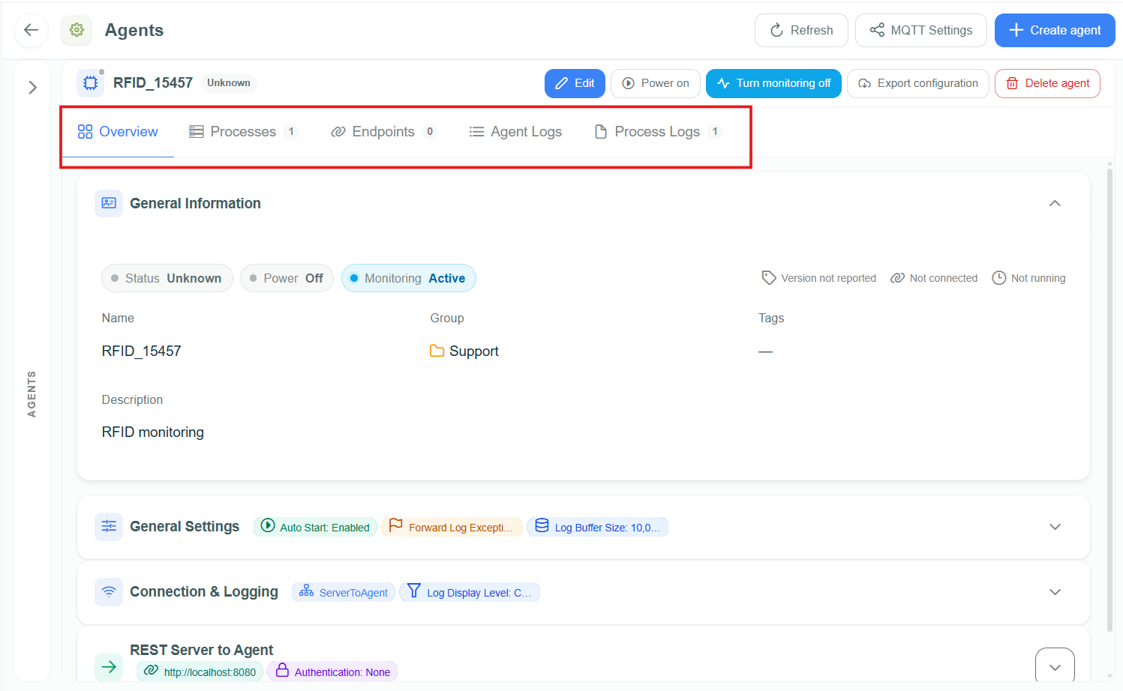Go back using the left arrow
The height and width of the screenshot is (691, 1123).
pyautogui.click(x=32, y=30)
